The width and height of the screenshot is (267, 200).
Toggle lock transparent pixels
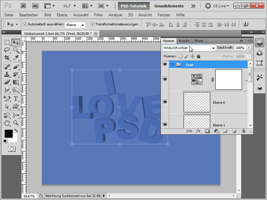180,56
